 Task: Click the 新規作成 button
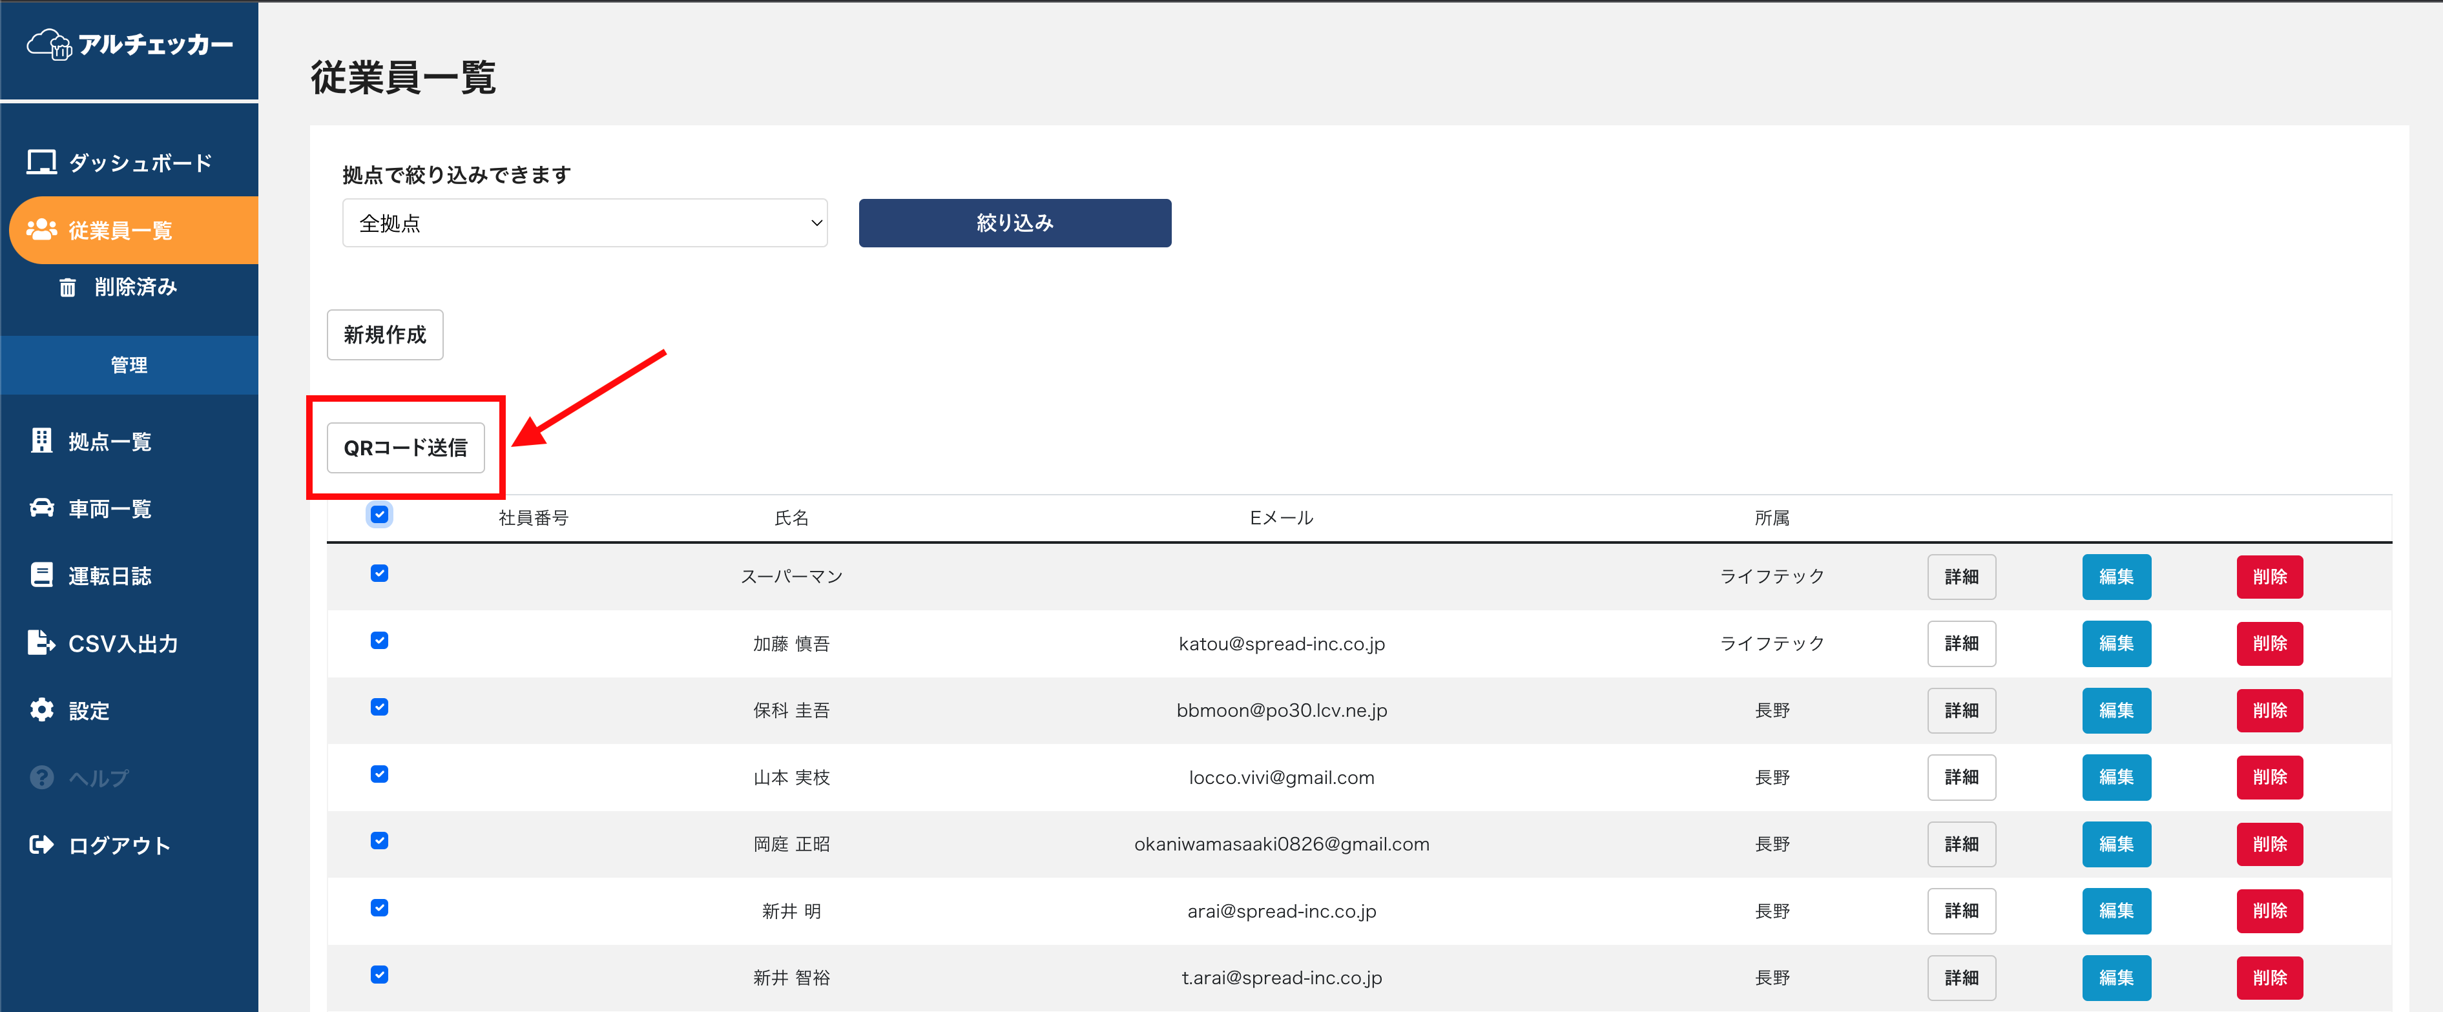(x=385, y=335)
